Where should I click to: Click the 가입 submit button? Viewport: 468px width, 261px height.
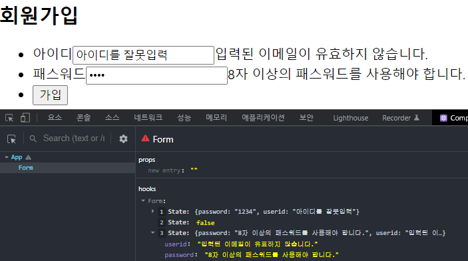click(x=50, y=95)
